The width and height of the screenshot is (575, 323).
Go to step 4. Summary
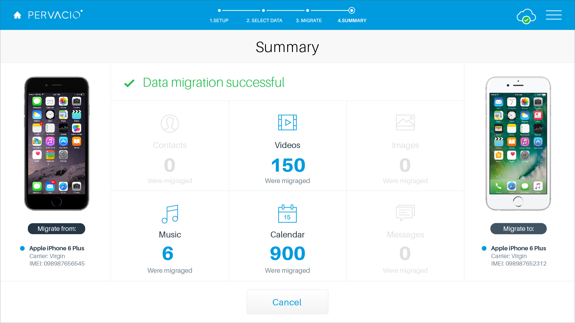pos(352,21)
